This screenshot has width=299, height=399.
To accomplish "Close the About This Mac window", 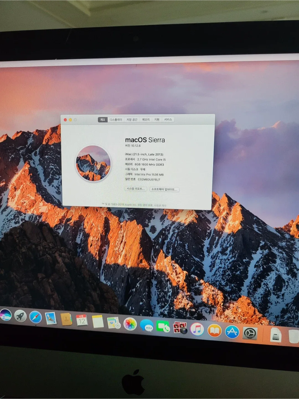I will point(65,120).
